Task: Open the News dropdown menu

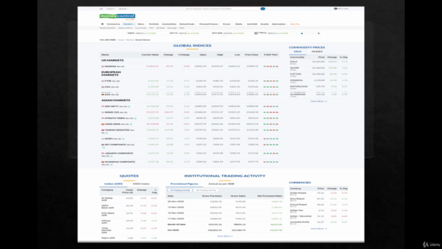Action: tap(142, 24)
